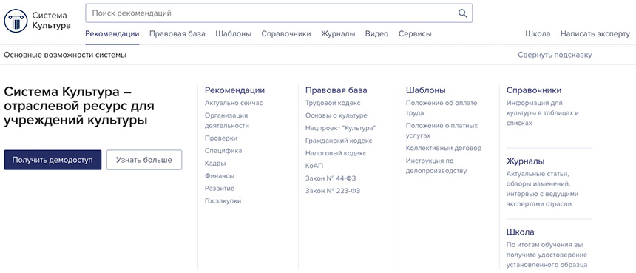Open the Рекомендации column heading link
The height and width of the screenshot is (273, 636).
pyautogui.click(x=235, y=90)
